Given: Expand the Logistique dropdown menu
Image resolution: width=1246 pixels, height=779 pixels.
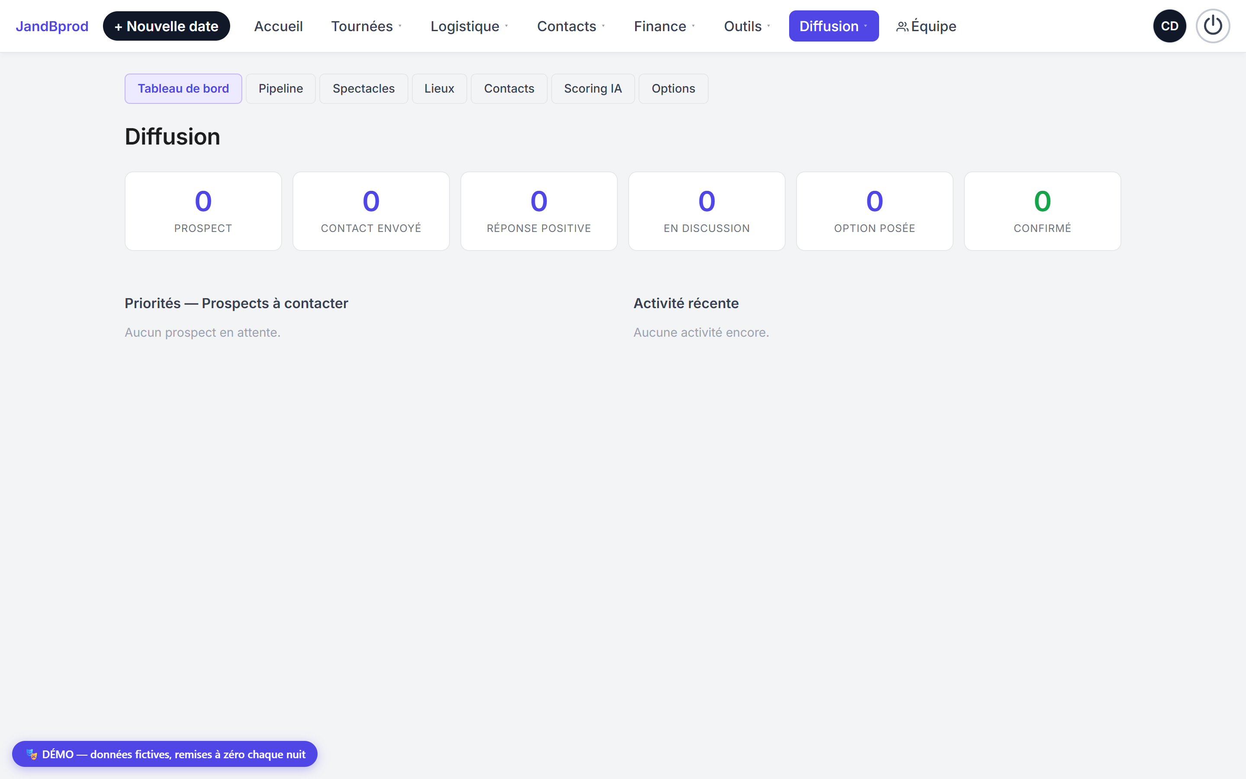Looking at the screenshot, I should 469,26.
